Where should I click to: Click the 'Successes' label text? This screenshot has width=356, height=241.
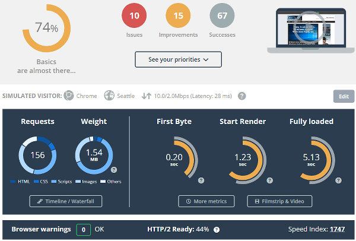[222, 35]
